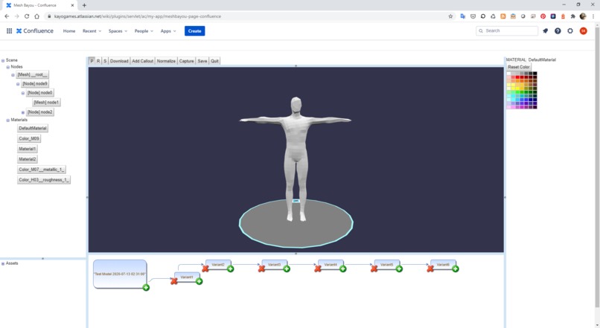Open the Apps menu
Image resolution: width=600 pixels, height=328 pixels.
(x=168, y=31)
